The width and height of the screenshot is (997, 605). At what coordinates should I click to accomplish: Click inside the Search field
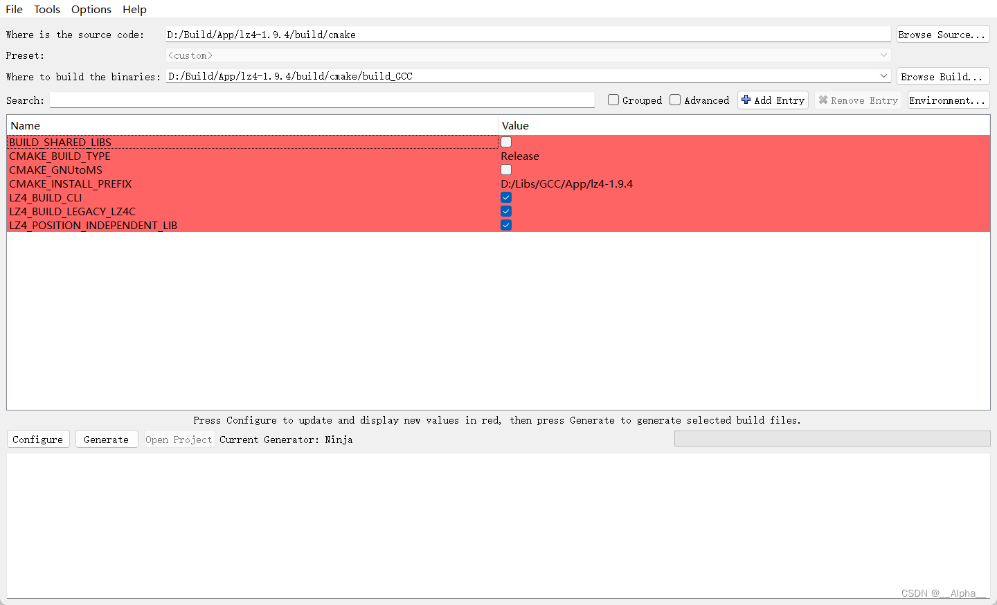[322, 100]
